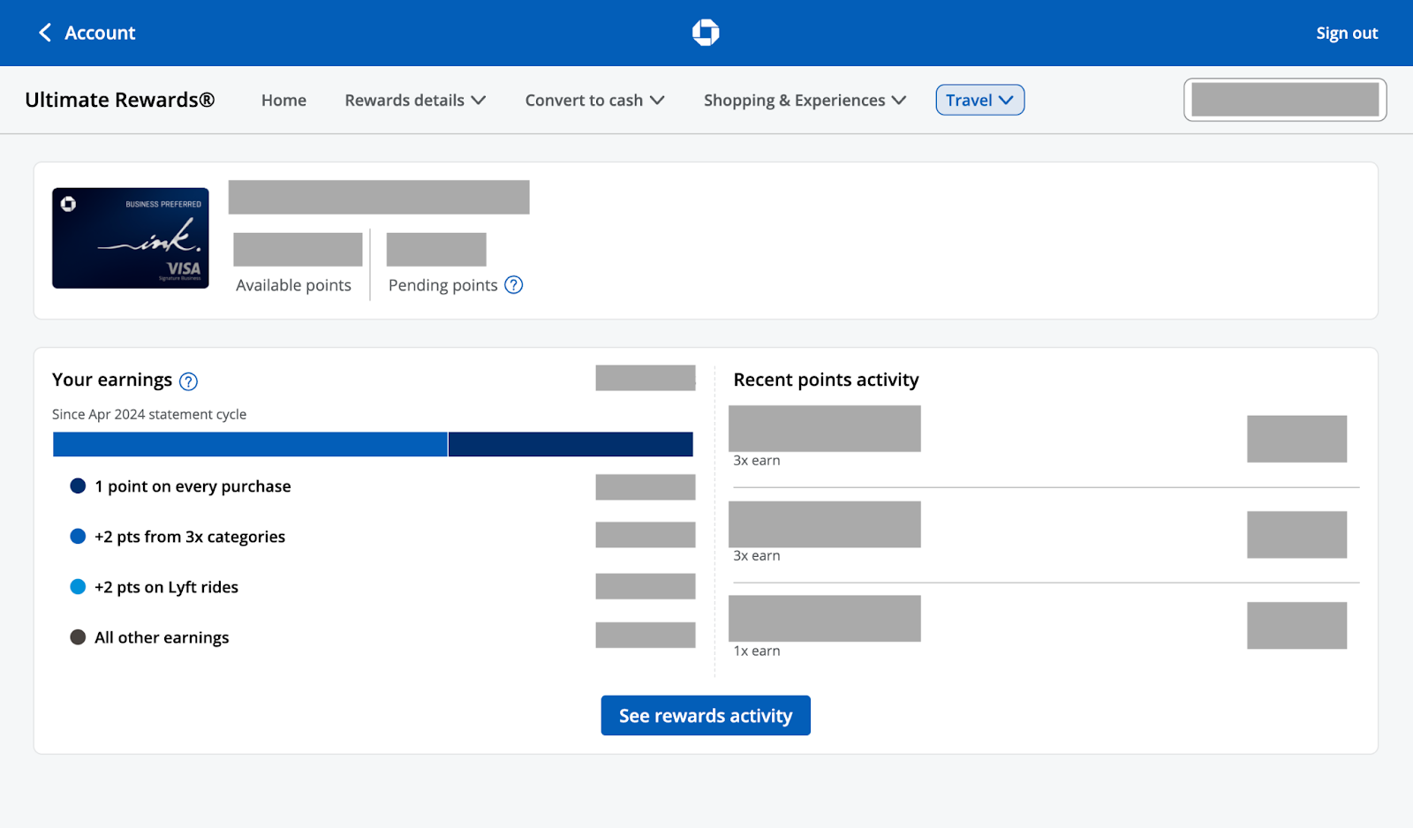
Task: Open the Account link
Action: [x=100, y=33]
